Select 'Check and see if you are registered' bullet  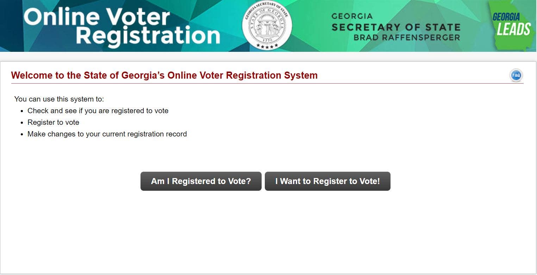pos(98,111)
